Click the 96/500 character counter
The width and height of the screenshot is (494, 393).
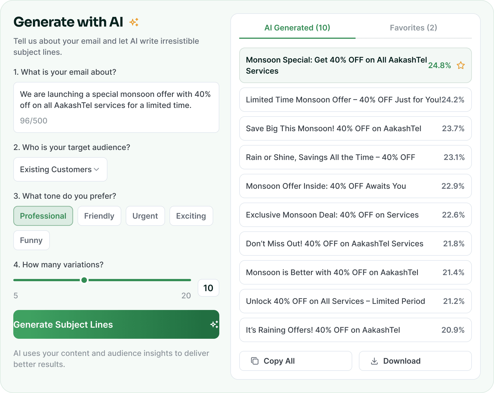click(34, 121)
